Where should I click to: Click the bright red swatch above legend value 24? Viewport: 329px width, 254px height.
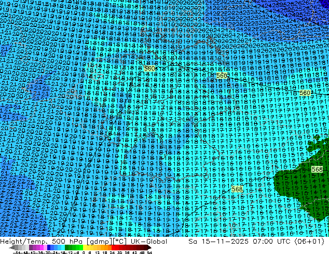coord(113,247)
